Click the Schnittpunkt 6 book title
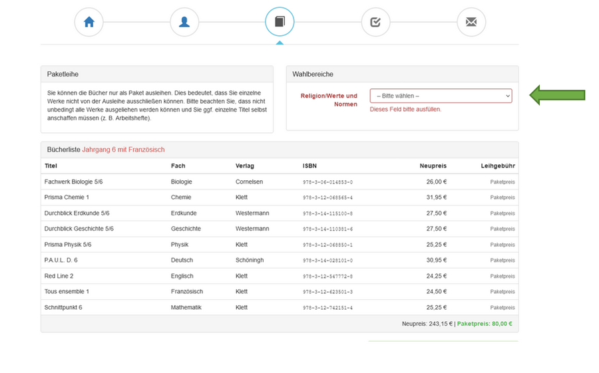This screenshot has height=373, width=599. tap(63, 308)
